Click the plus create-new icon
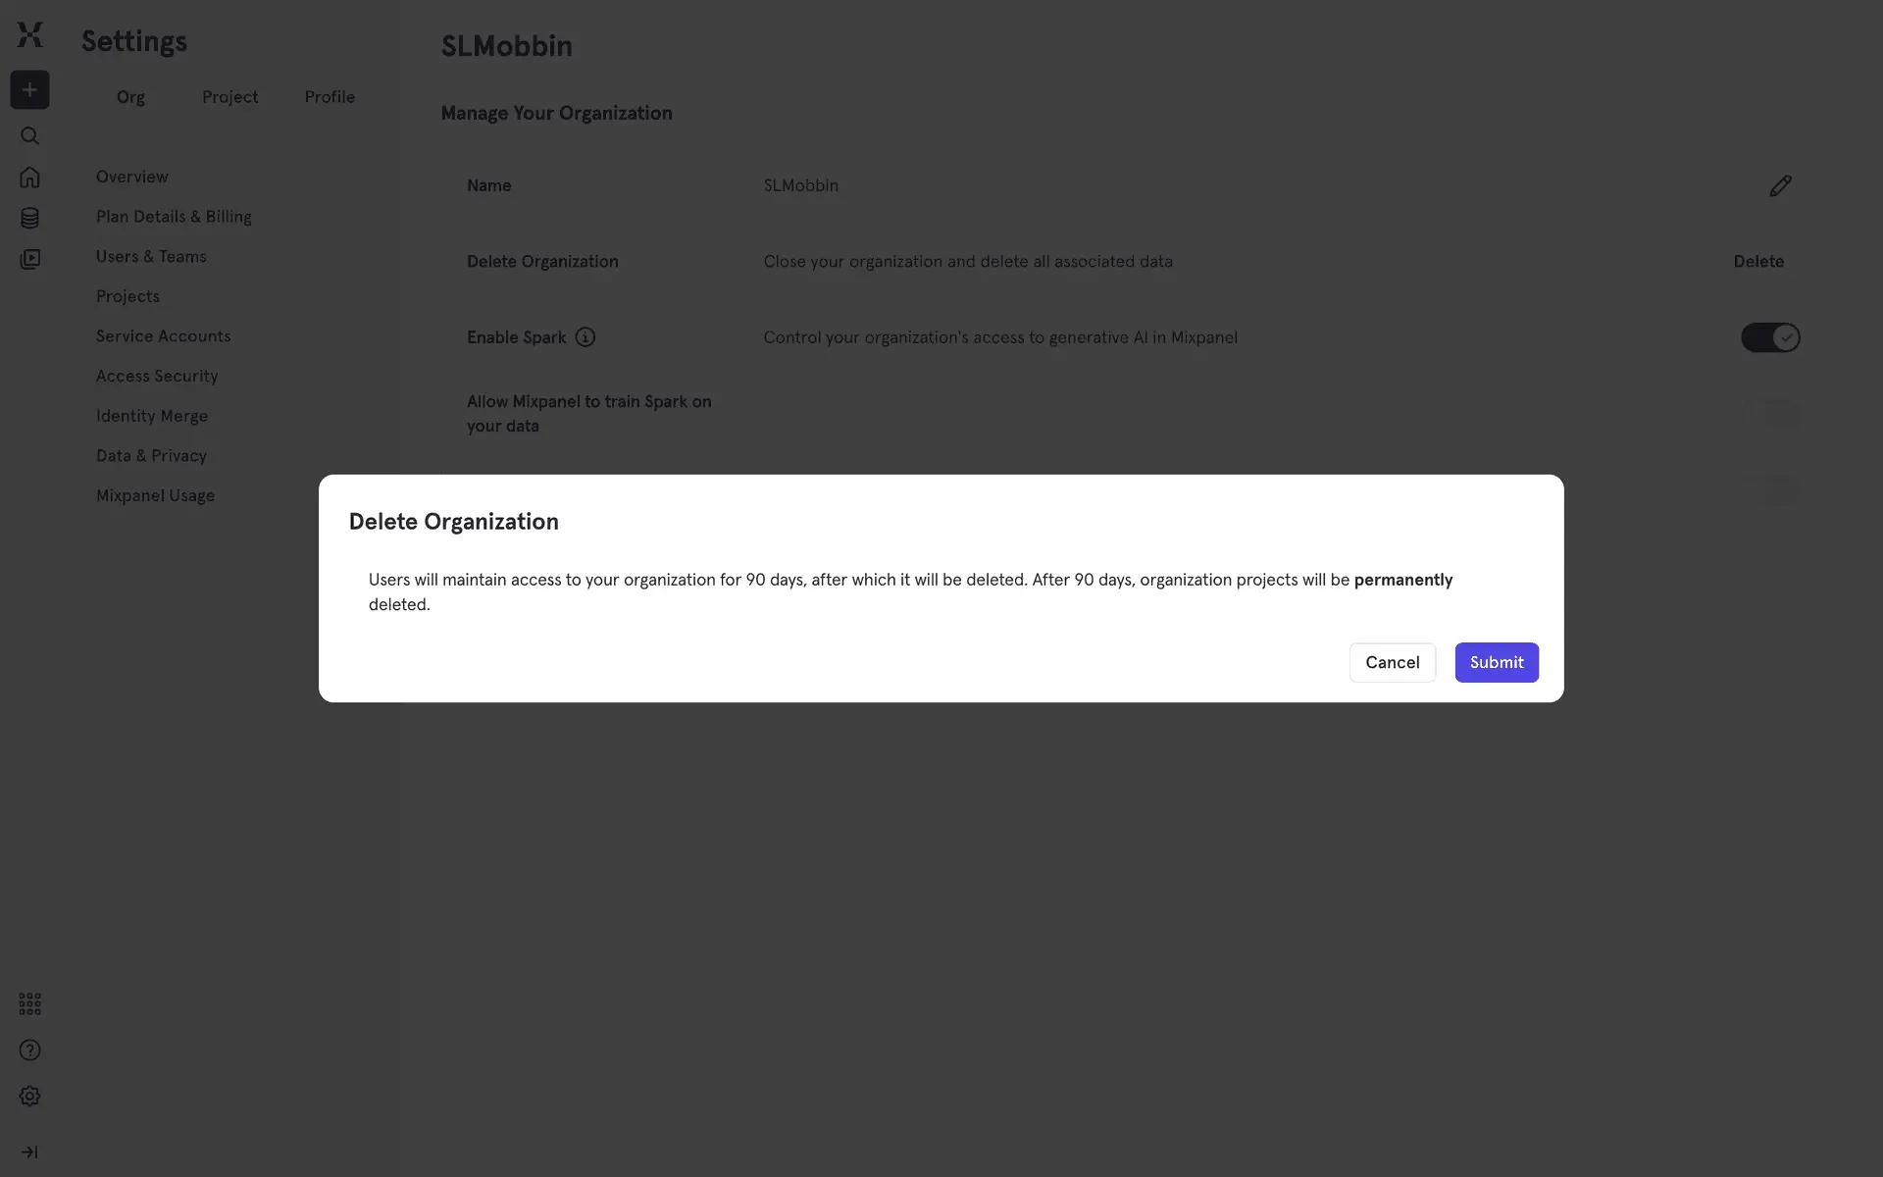This screenshot has height=1177, width=1883. click(x=29, y=90)
